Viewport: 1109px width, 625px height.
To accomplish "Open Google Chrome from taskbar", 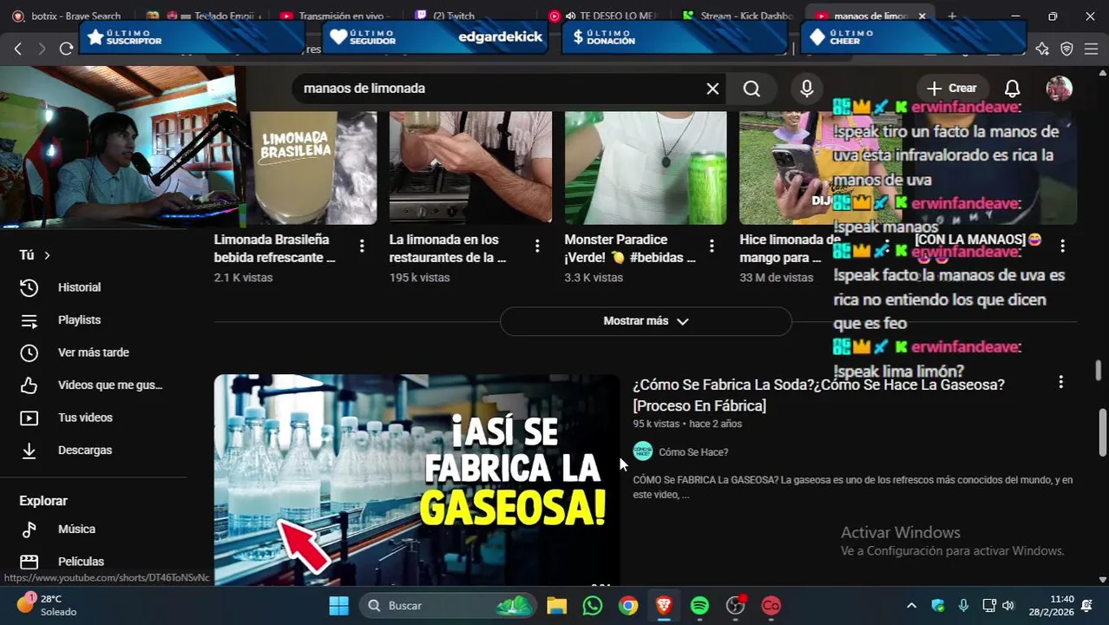I will tap(628, 606).
